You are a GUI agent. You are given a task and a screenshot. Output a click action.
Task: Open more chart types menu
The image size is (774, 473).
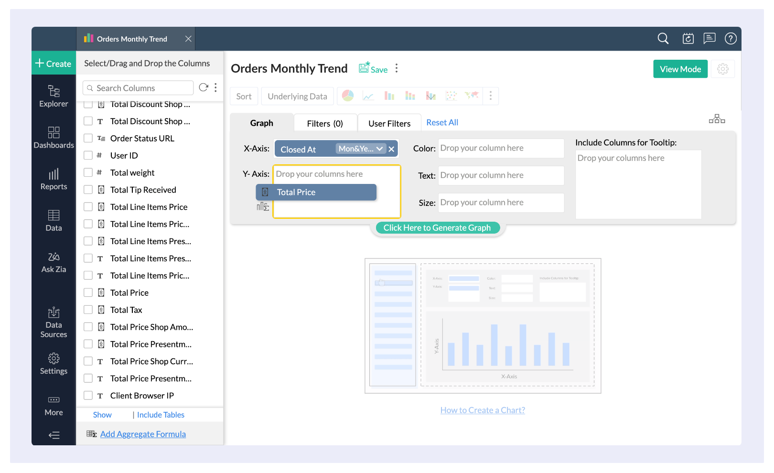pos(491,96)
